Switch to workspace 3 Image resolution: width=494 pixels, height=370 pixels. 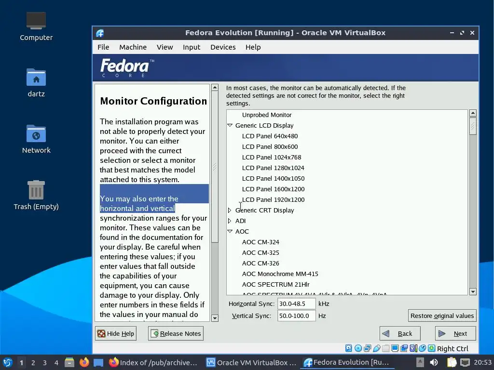click(x=45, y=363)
